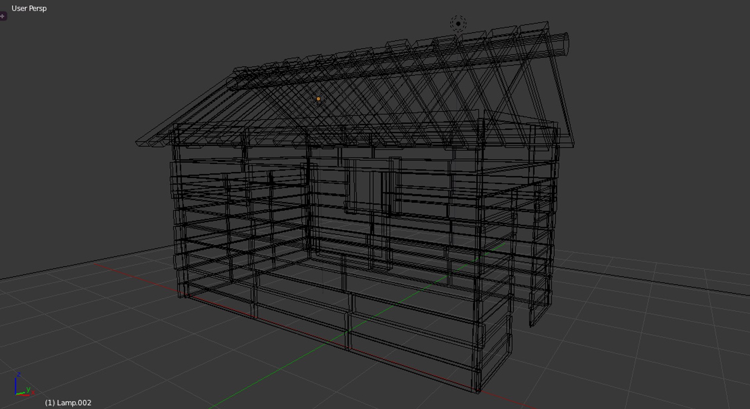Click the 'User Persp' view label
Screen dimensions: 750x409
tap(29, 8)
